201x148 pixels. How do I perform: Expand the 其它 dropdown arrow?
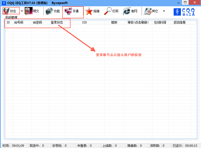(x=164, y=11)
